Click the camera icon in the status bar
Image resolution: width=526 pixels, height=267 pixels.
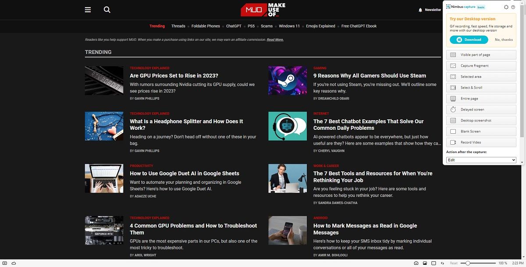point(416,263)
